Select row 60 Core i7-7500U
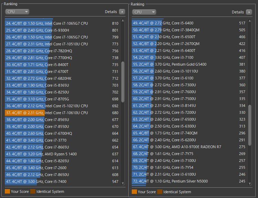 [x=189, y=99]
